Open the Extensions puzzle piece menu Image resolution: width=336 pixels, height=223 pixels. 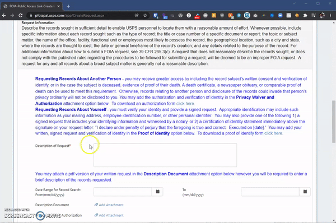[305, 16]
